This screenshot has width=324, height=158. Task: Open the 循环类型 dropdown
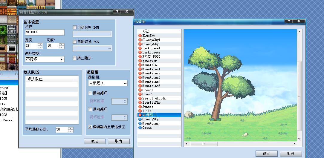point(45,59)
